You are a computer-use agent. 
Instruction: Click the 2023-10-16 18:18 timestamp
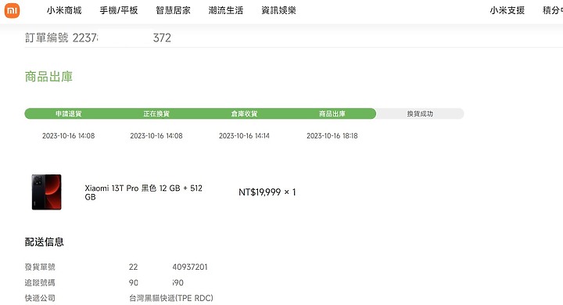tap(332, 136)
